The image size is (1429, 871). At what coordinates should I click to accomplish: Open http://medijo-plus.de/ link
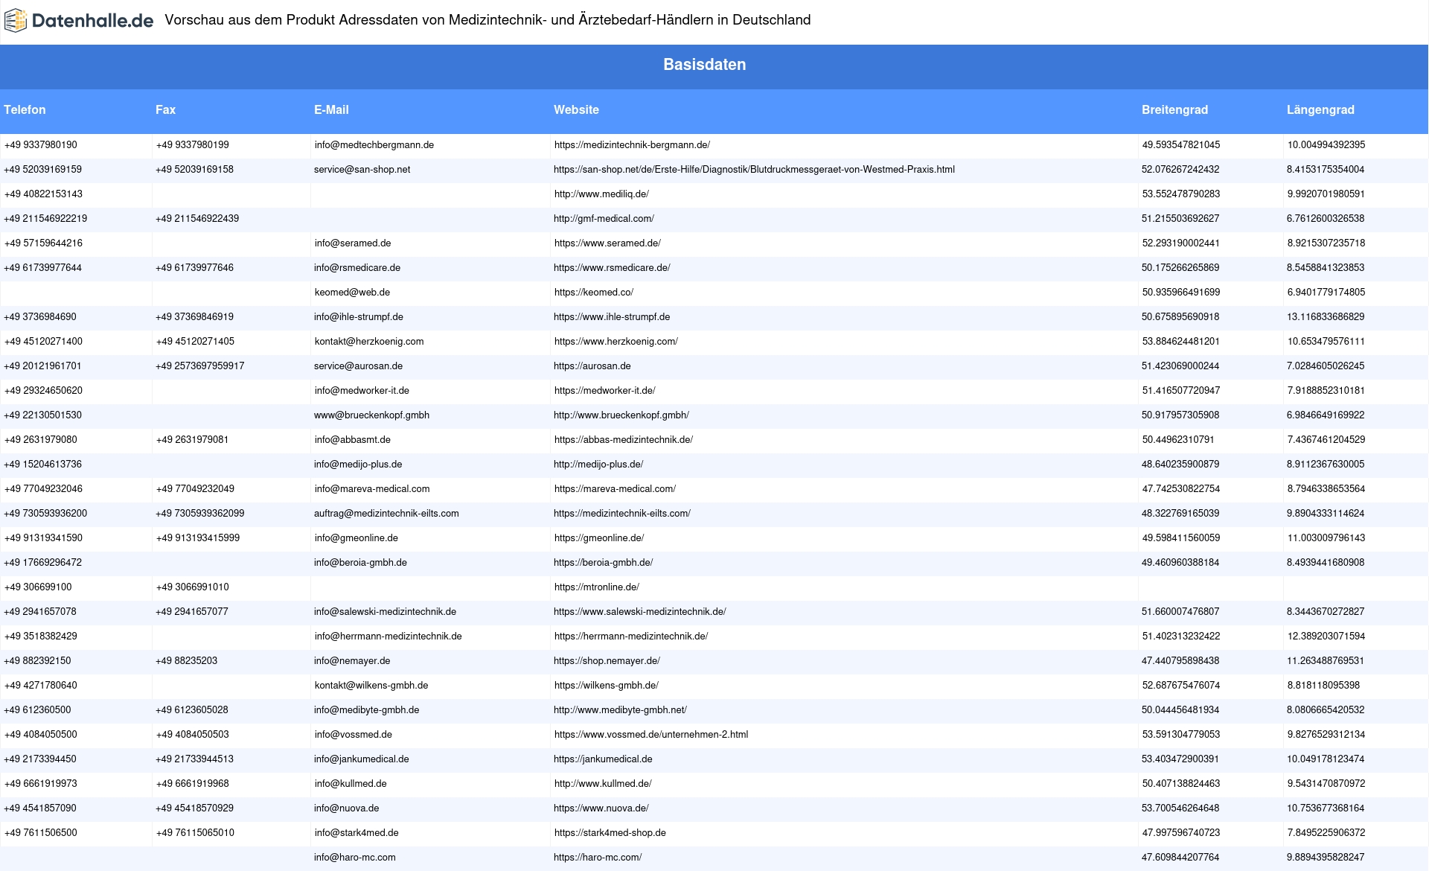click(598, 465)
